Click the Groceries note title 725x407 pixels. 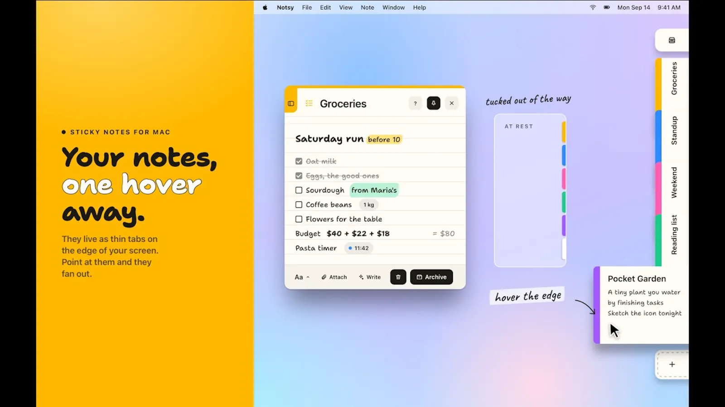point(343,104)
